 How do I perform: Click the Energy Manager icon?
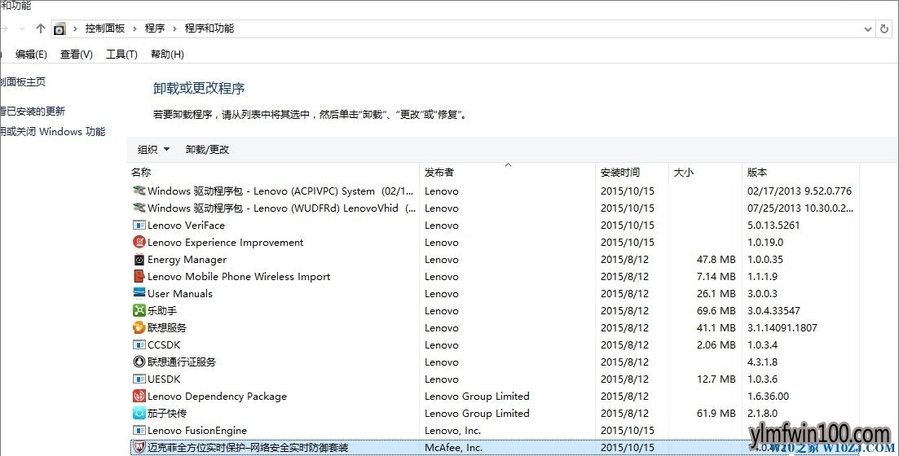(x=139, y=260)
